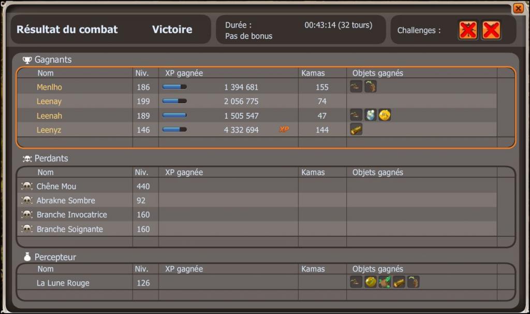Viewport: 530px width, 314px height.
Task: Select La Lune Rouge's twig item
Action: coord(356,282)
